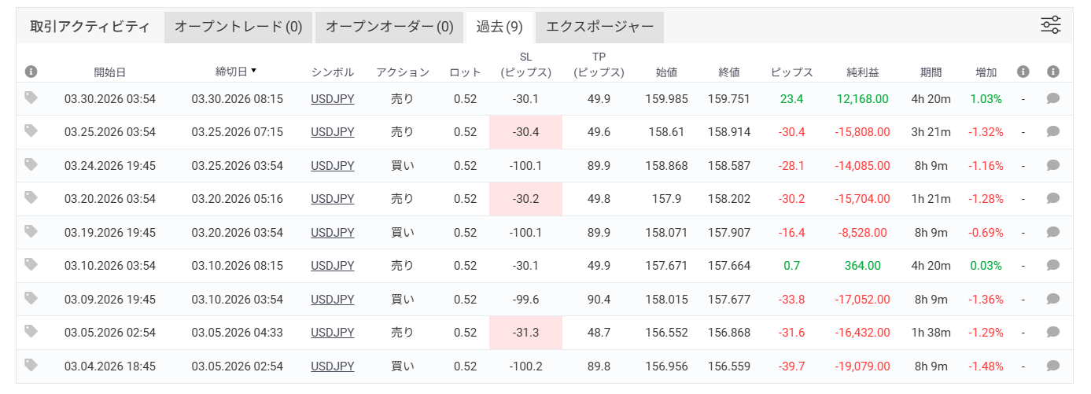Image resolution: width=1091 pixels, height=394 pixels.
Task: Click the rightmost info icon in header row
Action: [1053, 72]
